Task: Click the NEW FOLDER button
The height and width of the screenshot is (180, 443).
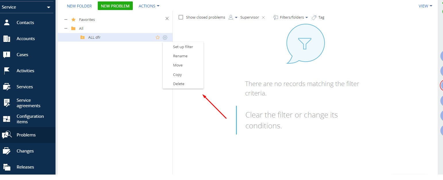Action: click(79, 6)
